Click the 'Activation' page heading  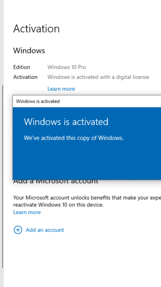point(36,29)
